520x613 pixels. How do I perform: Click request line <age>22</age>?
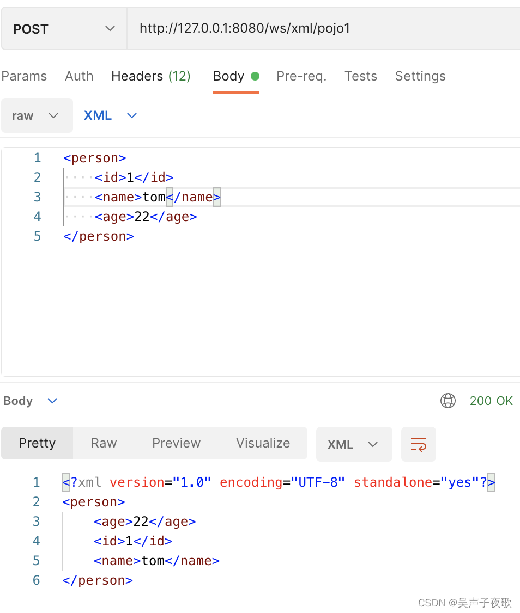146,217
